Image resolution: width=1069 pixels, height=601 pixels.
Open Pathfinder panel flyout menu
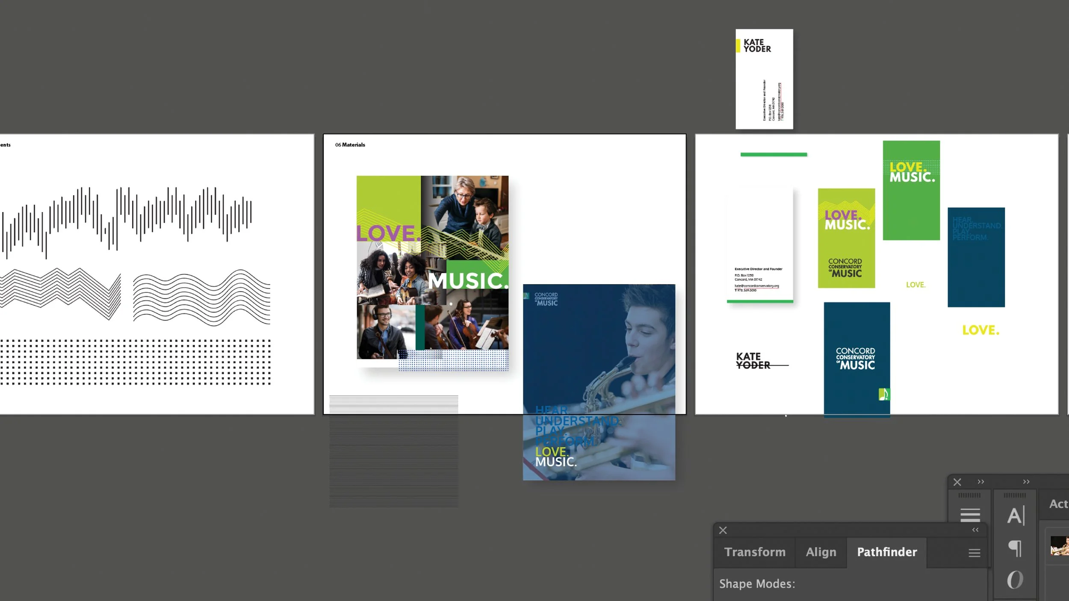point(974,553)
